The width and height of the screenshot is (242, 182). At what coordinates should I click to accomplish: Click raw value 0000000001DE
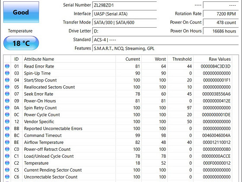pyautogui.click(x=216, y=115)
